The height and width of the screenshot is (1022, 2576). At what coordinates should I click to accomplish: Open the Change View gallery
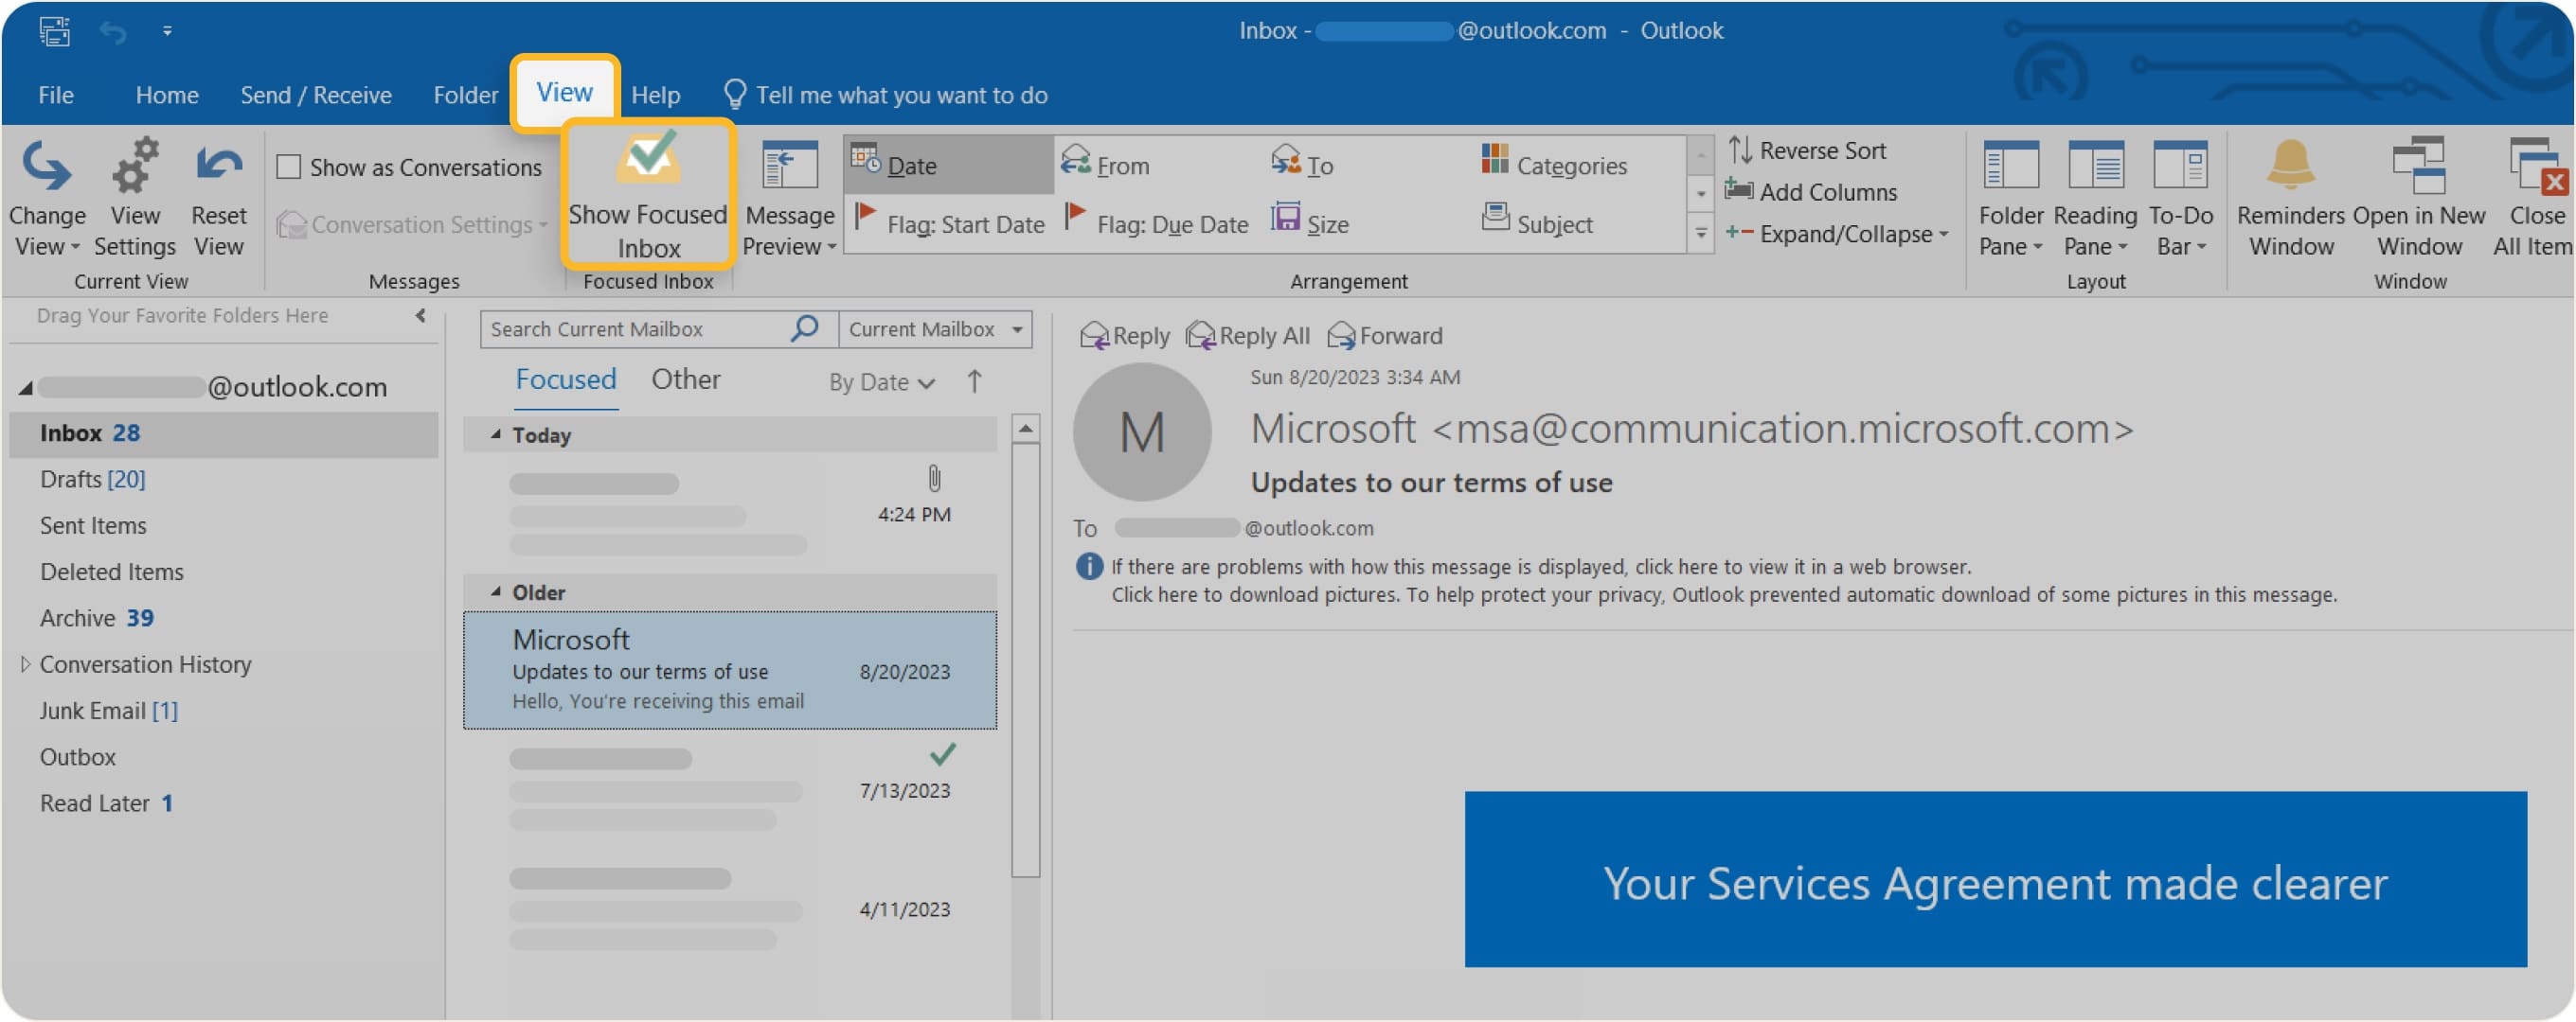tap(47, 195)
